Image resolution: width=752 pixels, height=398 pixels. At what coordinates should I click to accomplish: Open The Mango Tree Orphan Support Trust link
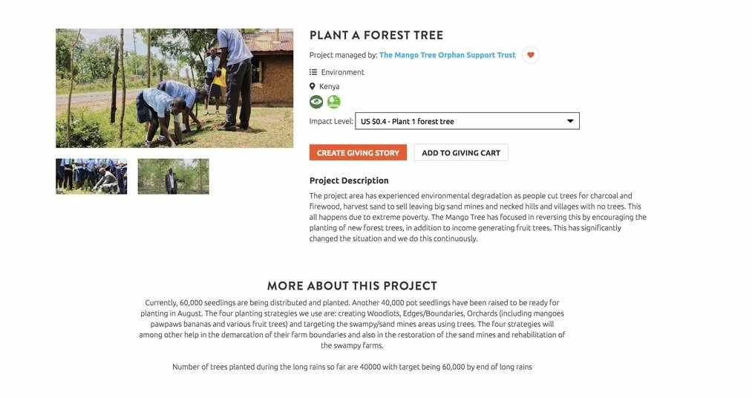point(447,55)
